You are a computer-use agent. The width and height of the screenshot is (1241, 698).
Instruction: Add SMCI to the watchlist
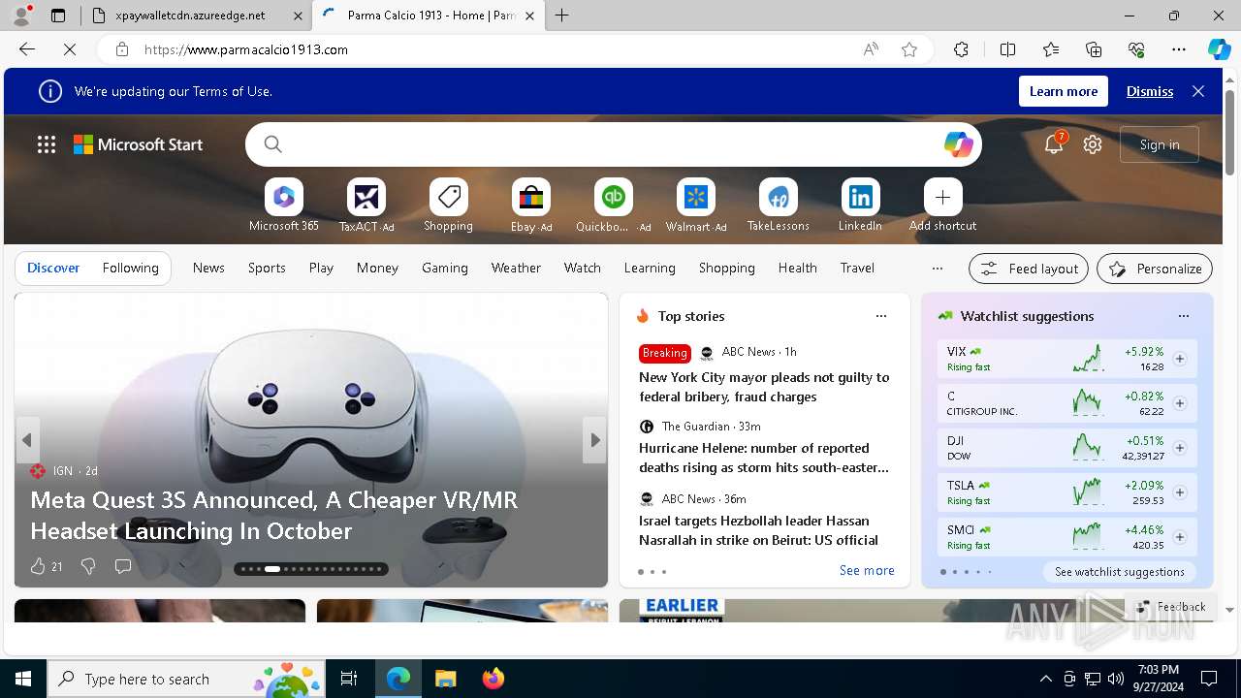1180,537
